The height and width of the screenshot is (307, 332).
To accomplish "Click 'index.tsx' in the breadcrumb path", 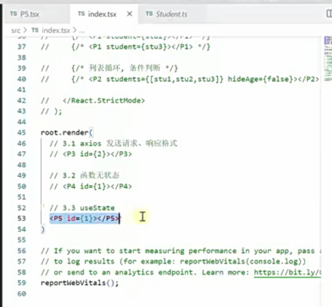I will pyautogui.click(x=56, y=30).
